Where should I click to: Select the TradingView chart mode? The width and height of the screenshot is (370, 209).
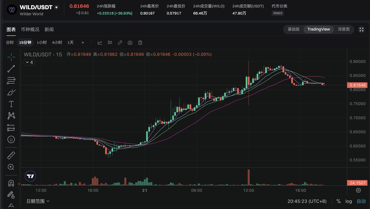tap(319, 29)
